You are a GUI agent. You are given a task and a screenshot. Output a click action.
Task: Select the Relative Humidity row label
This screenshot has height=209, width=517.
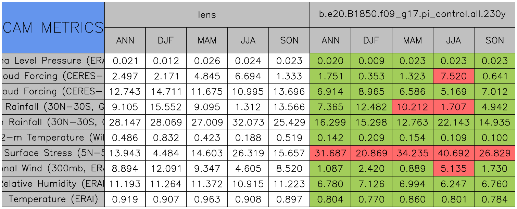click(53, 184)
